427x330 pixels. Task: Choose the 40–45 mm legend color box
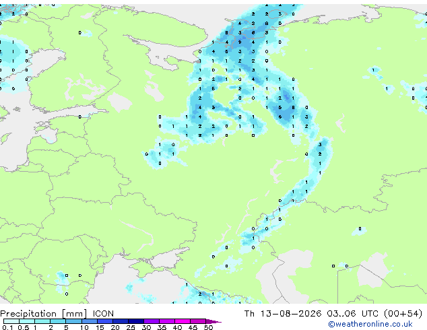183,321
